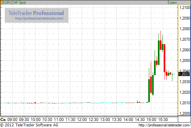Click the copyright TeleTrader Software AG text
The height and width of the screenshot is (128, 191).
29,125
